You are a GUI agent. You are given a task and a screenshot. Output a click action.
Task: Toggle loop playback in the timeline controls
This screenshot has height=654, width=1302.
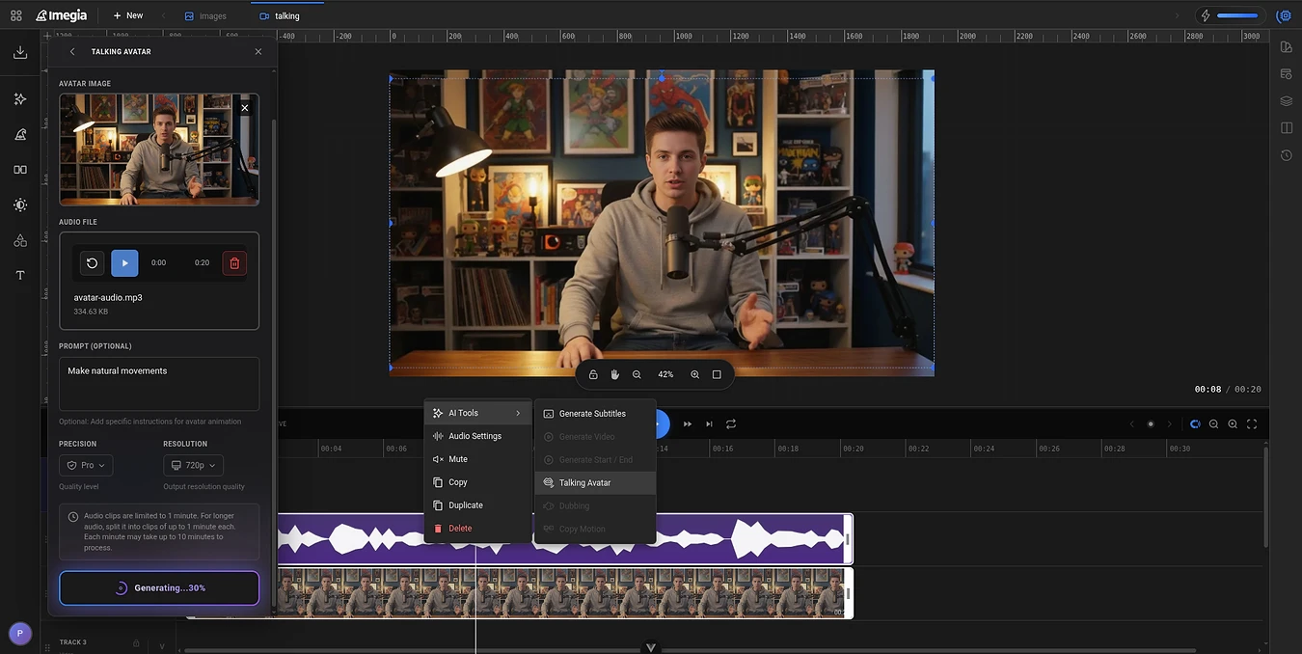pyautogui.click(x=731, y=424)
